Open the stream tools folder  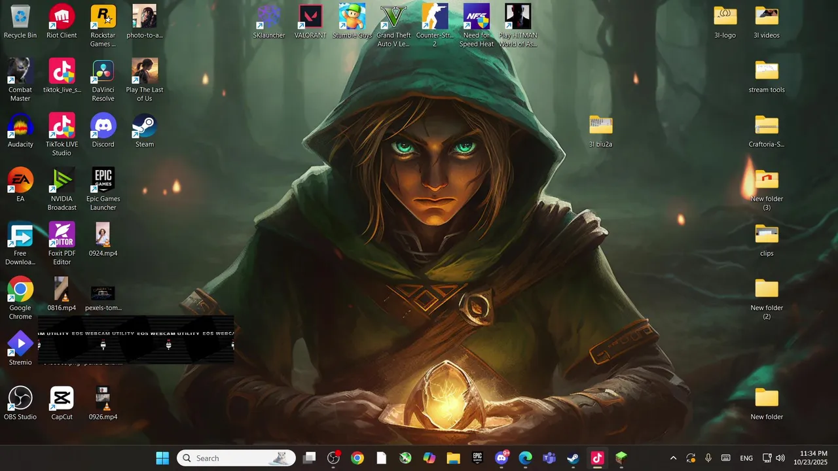(x=767, y=76)
